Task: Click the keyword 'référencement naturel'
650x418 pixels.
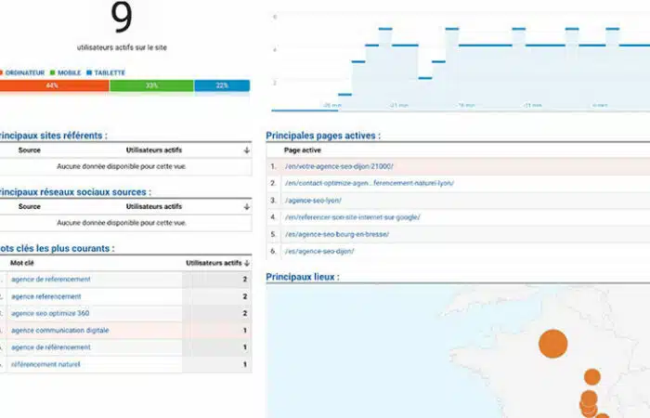Action: [45, 364]
